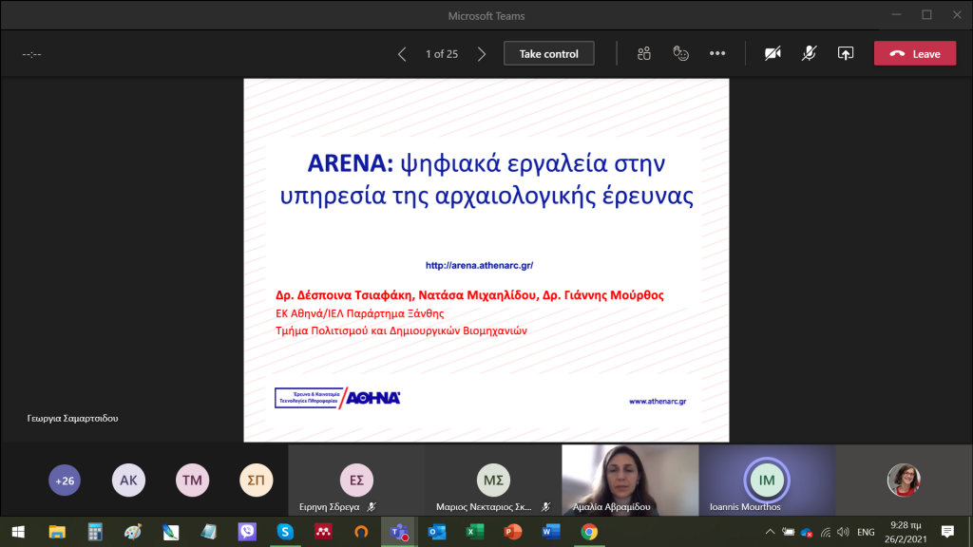This screenshot has height=547, width=973.
Task: Switch the ENG input language
Action: (x=866, y=532)
